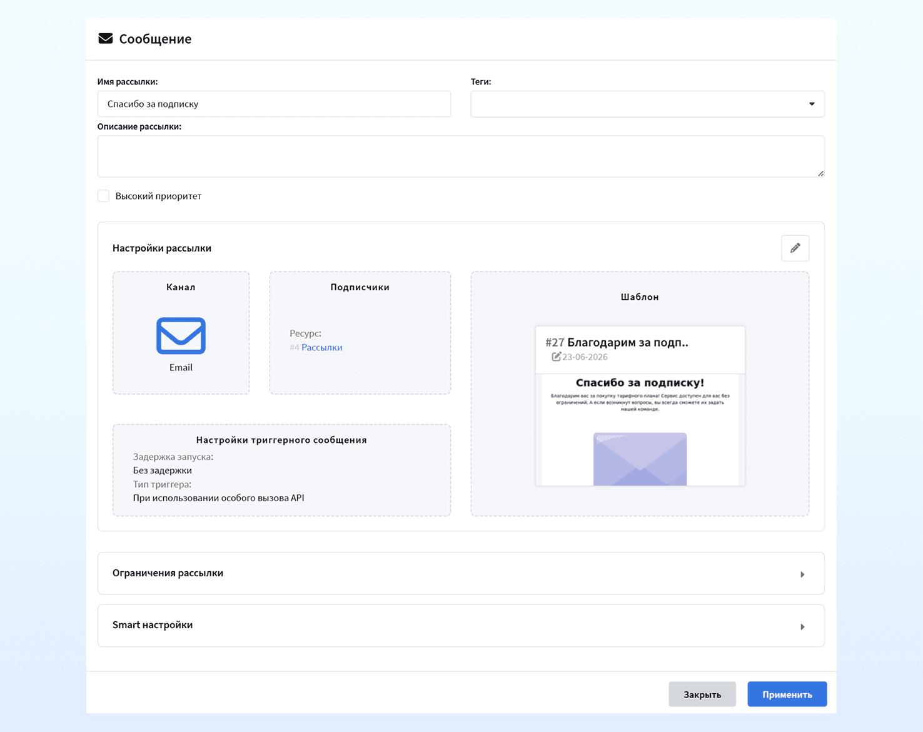923x732 pixels.
Task: Expand the Ограничения рассылки section
Action: point(461,573)
